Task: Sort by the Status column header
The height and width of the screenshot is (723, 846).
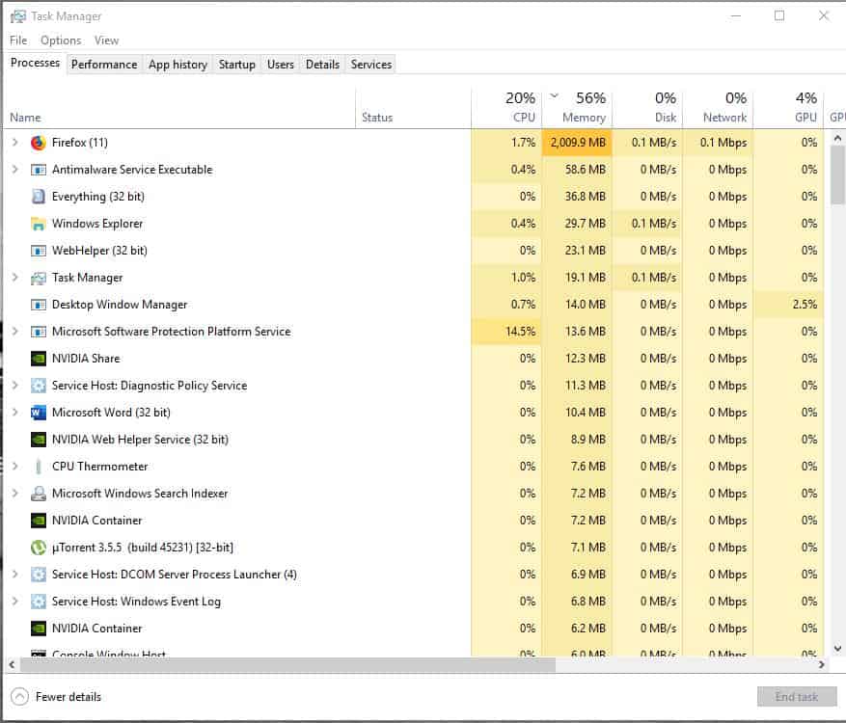Action: tap(413, 108)
